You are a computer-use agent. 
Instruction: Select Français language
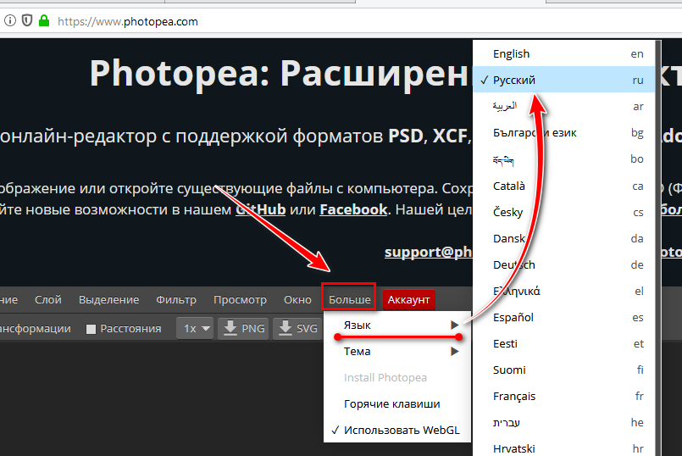click(x=564, y=396)
